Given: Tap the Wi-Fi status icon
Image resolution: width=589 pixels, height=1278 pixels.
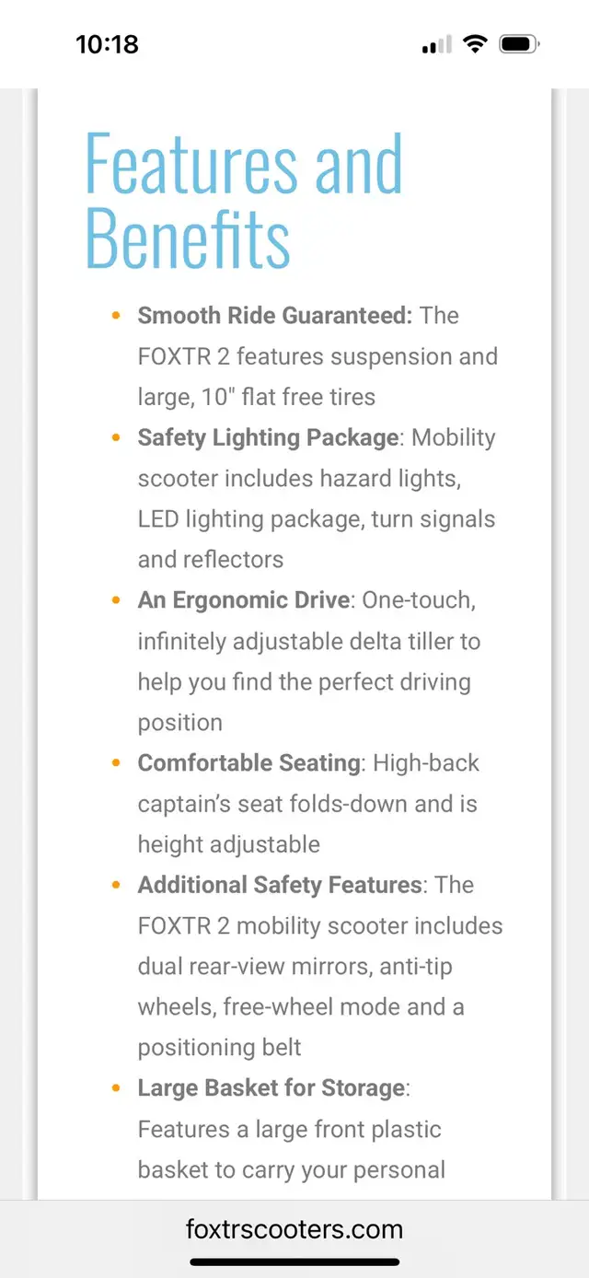Looking at the screenshot, I should point(475,43).
